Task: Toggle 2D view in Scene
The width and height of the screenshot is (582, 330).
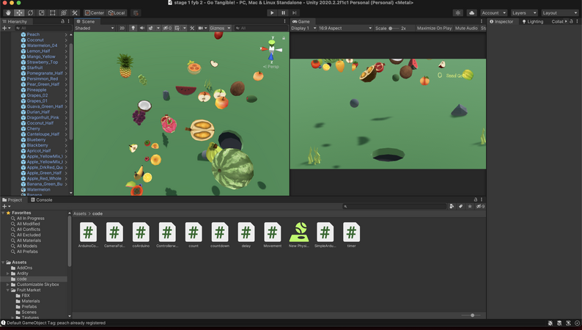Action: click(122, 28)
